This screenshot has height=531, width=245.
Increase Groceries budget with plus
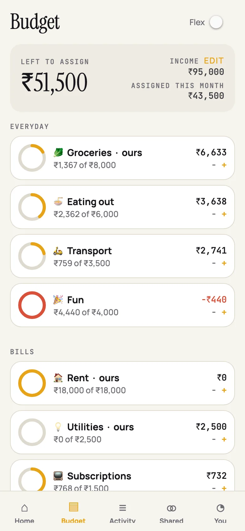pyautogui.click(x=224, y=165)
